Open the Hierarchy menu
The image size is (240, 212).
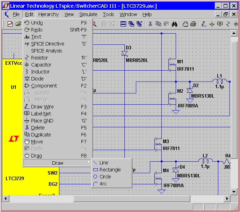click(49, 14)
